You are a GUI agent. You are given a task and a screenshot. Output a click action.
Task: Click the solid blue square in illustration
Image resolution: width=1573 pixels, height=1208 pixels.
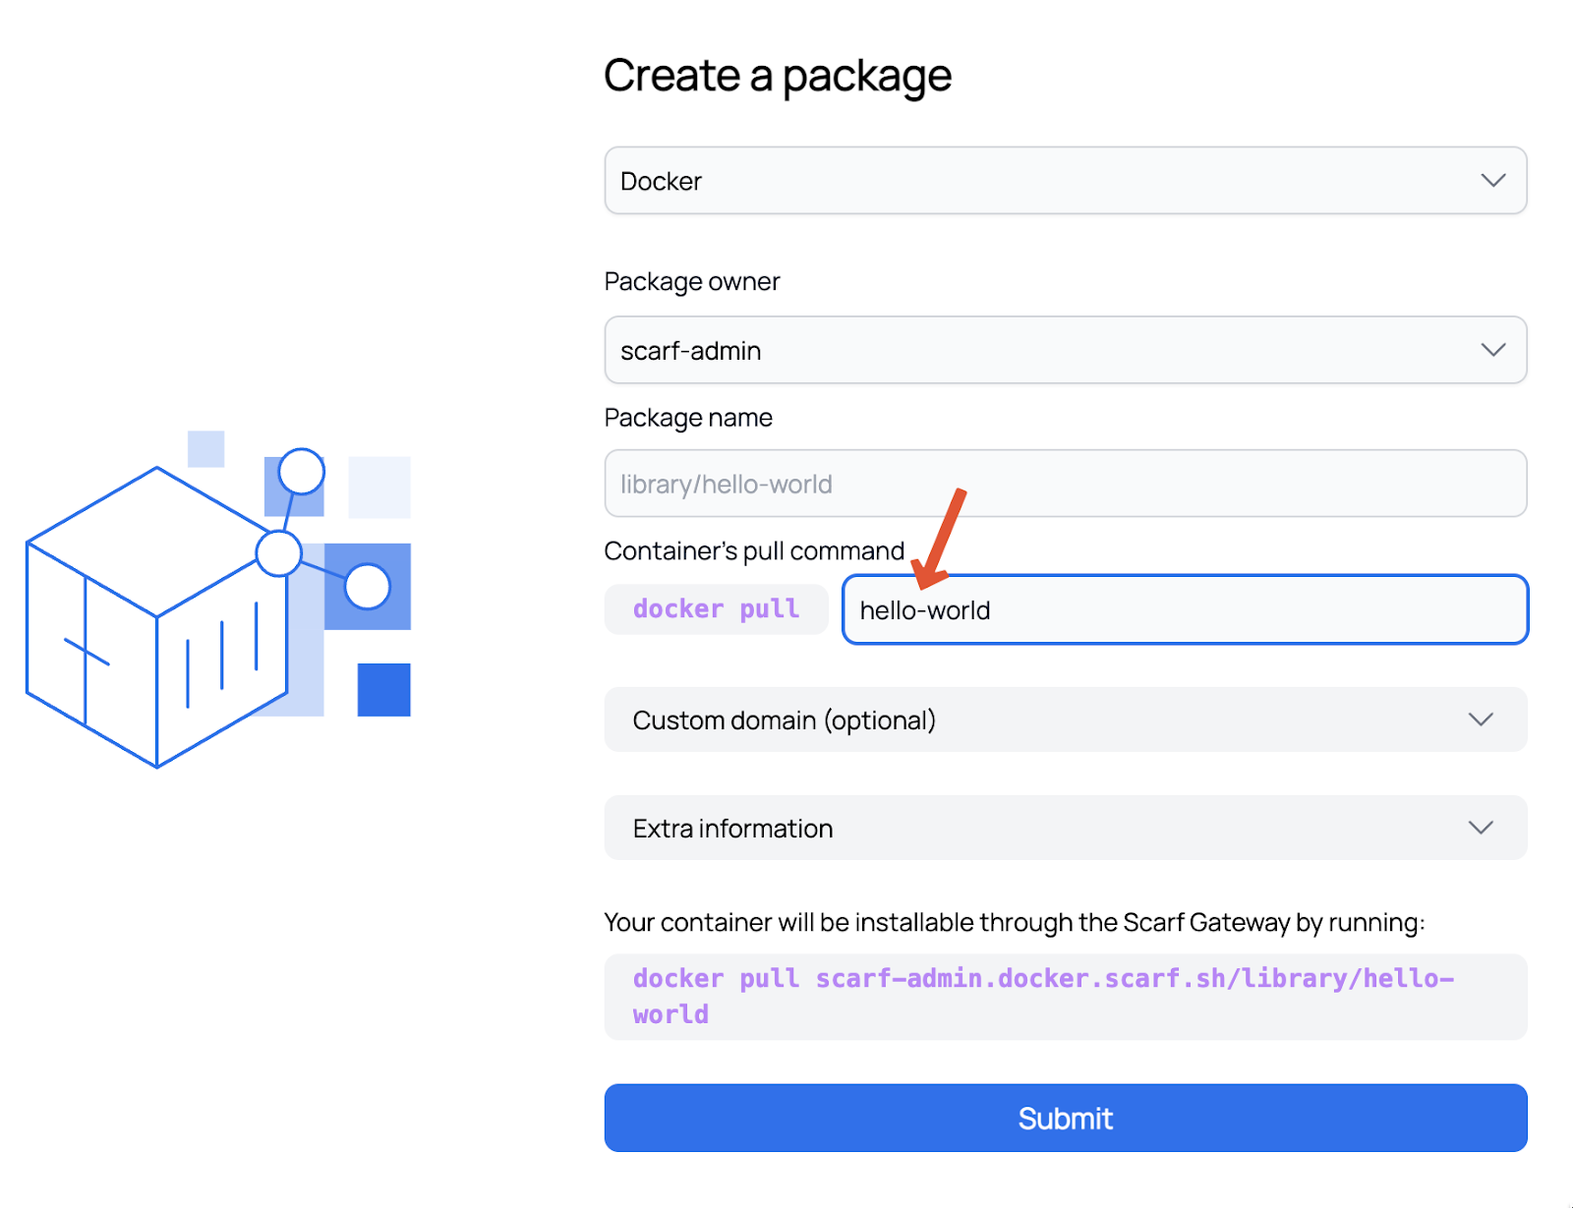[x=383, y=689]
